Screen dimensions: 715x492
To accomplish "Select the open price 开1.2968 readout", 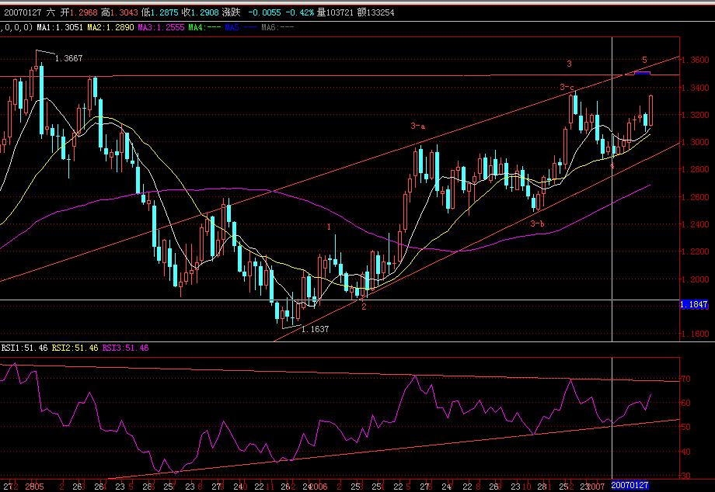I will click(79, 12).
